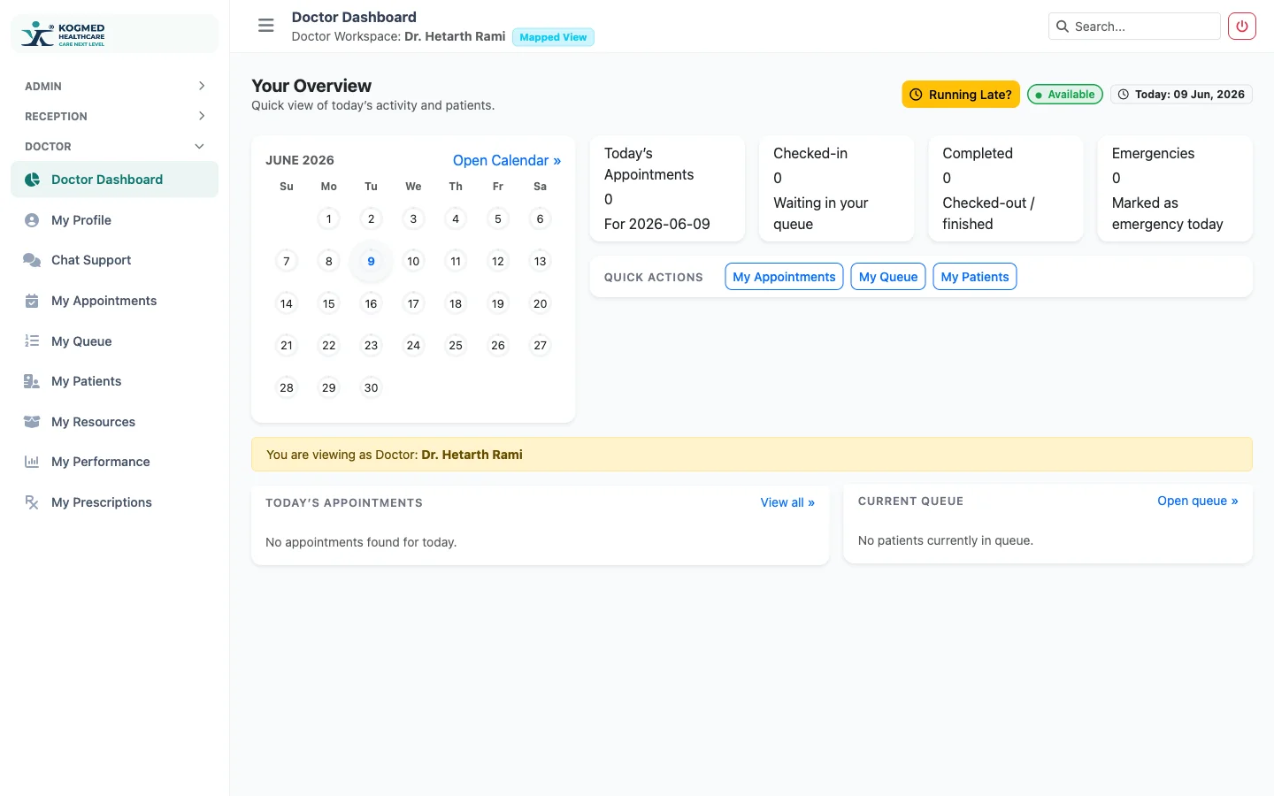Toggle the Available status badge
Image resolution: width=1274 pixels, height=796 pixels.
(x=1065, y=95)
